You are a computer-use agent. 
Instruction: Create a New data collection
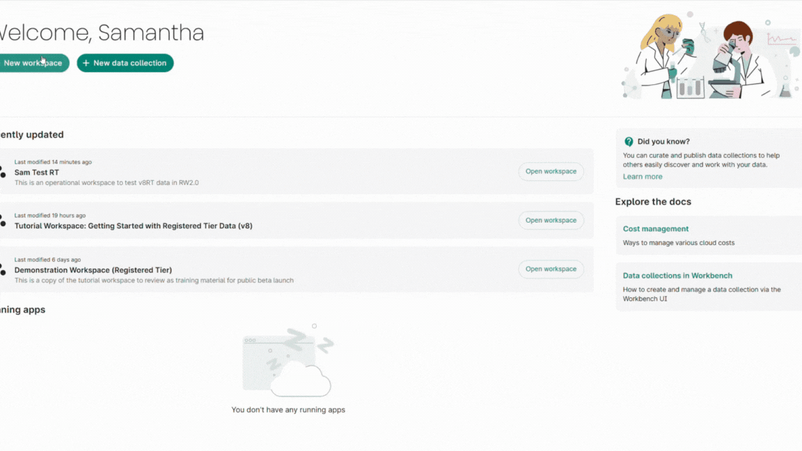[125, 63]
